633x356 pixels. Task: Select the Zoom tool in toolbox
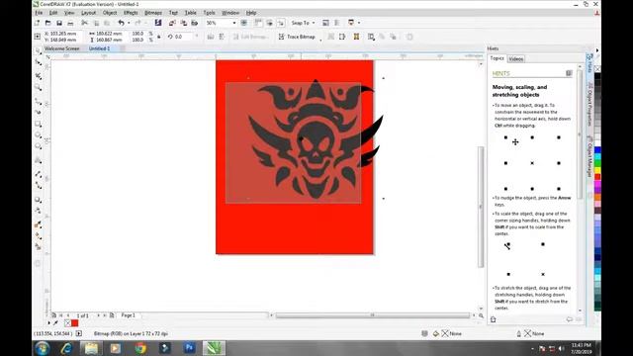[38, 87]
